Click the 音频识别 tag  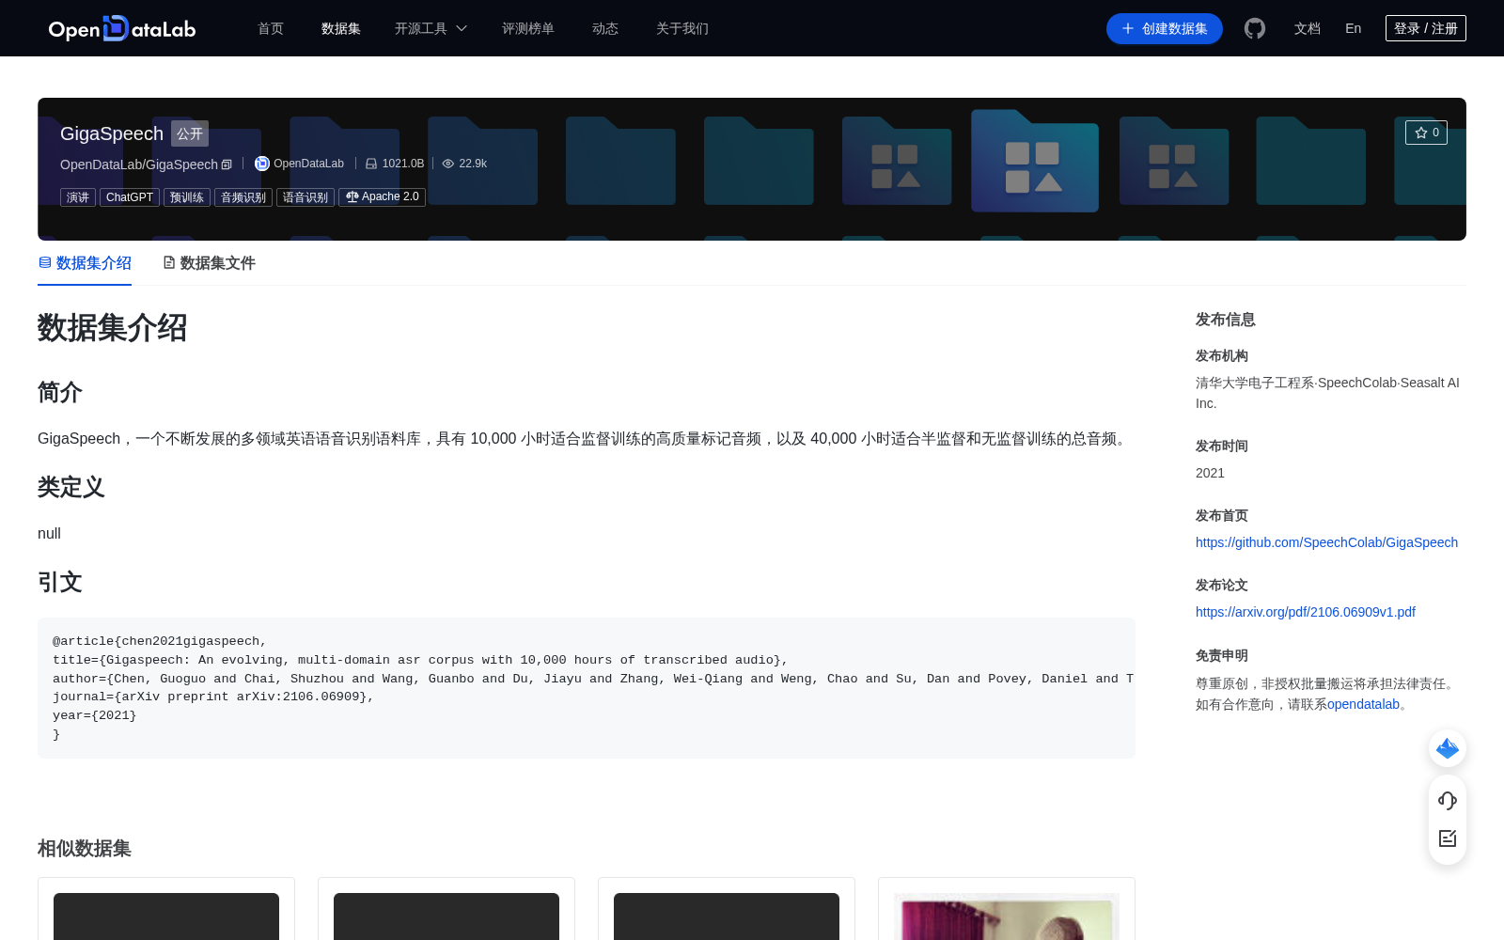243,197
